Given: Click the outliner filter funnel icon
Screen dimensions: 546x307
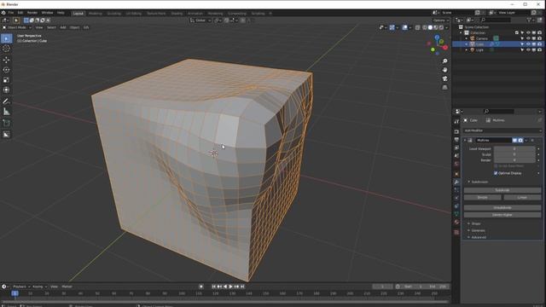Looking at the screenshot, I should (x=529, y=20).
